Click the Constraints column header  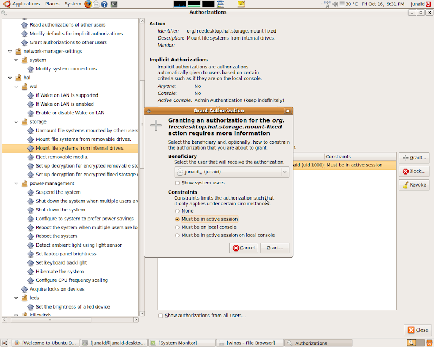(x=360, y=157)
